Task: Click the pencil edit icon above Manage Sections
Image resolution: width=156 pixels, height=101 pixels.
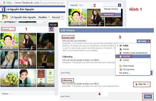Action: pos(120,5)
